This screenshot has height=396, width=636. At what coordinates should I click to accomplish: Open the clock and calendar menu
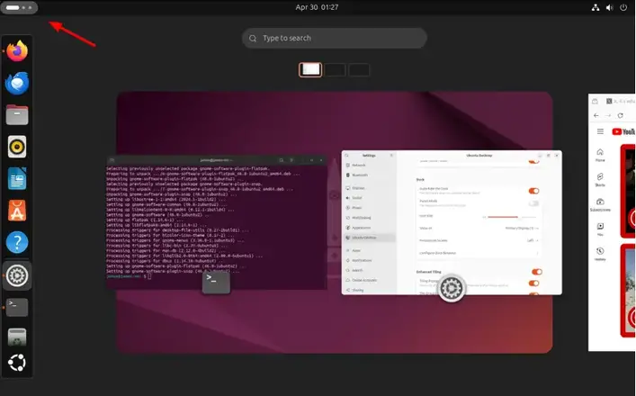[x=317, y=7]
